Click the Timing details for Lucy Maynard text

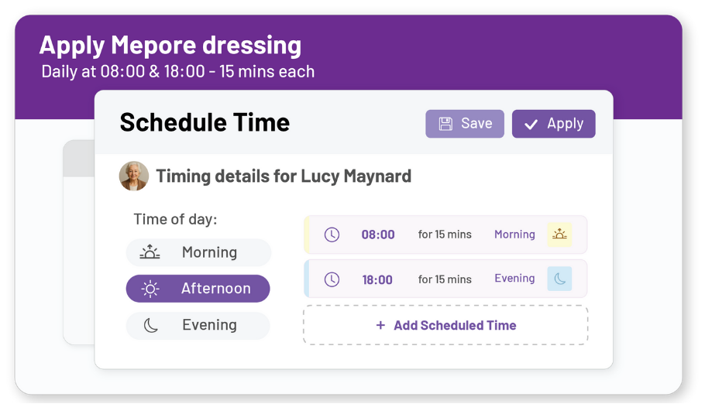pyautogui.click(x=284, y=176)
